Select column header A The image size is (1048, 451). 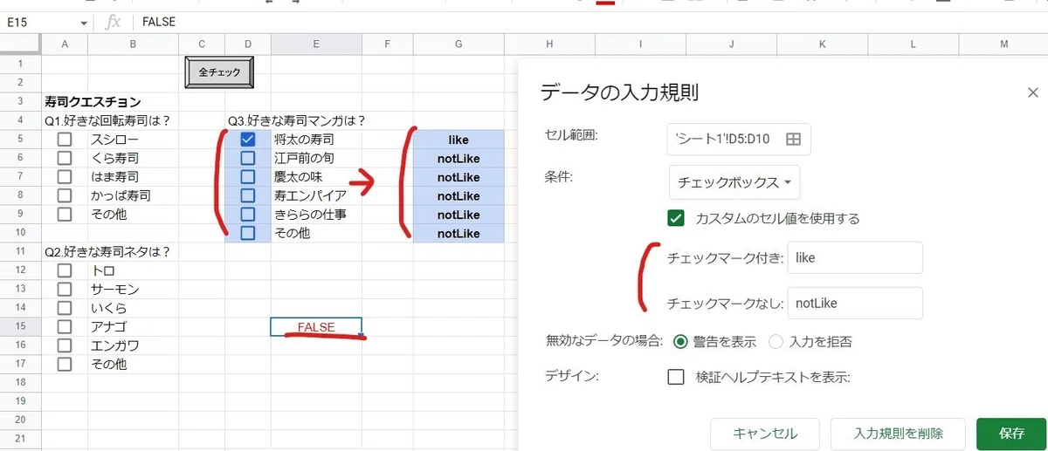(65, 44)
